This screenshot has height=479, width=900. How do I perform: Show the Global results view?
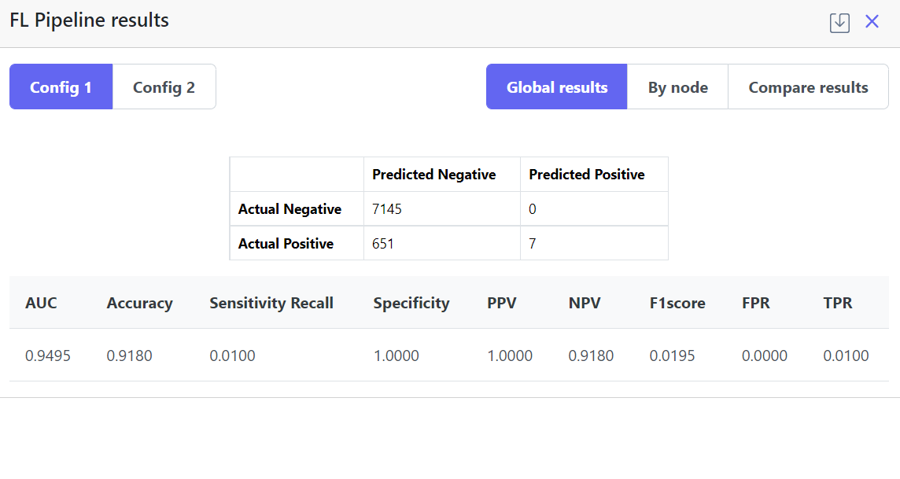(557, 87)
